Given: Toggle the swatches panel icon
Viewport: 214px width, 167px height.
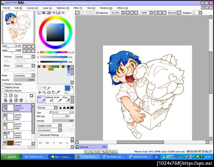Looking at the screenshot, I should pos(58,13).
